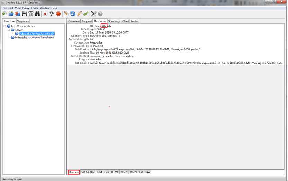Open the View menu
The width and height of the screenshot is (288, 181).
tap(18, 8)
